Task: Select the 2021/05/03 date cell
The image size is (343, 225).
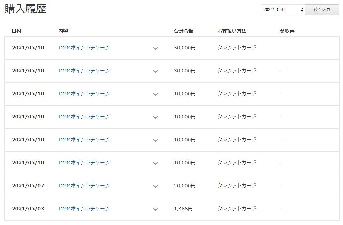Action: point(28,209)
